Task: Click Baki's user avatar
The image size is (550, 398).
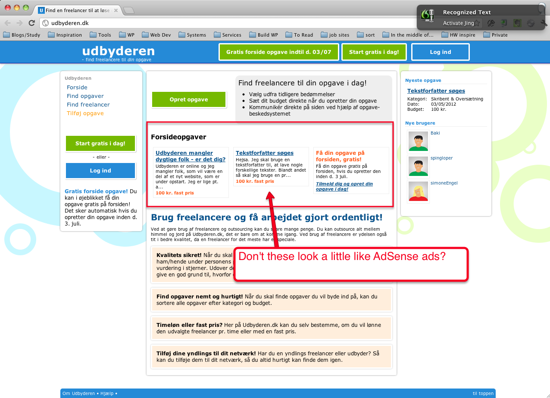Action: click(x=418, y=141)
